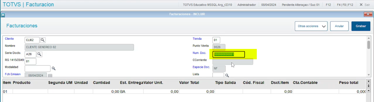Click the Anular button
The image size is (374, 102).
[339, 26]
